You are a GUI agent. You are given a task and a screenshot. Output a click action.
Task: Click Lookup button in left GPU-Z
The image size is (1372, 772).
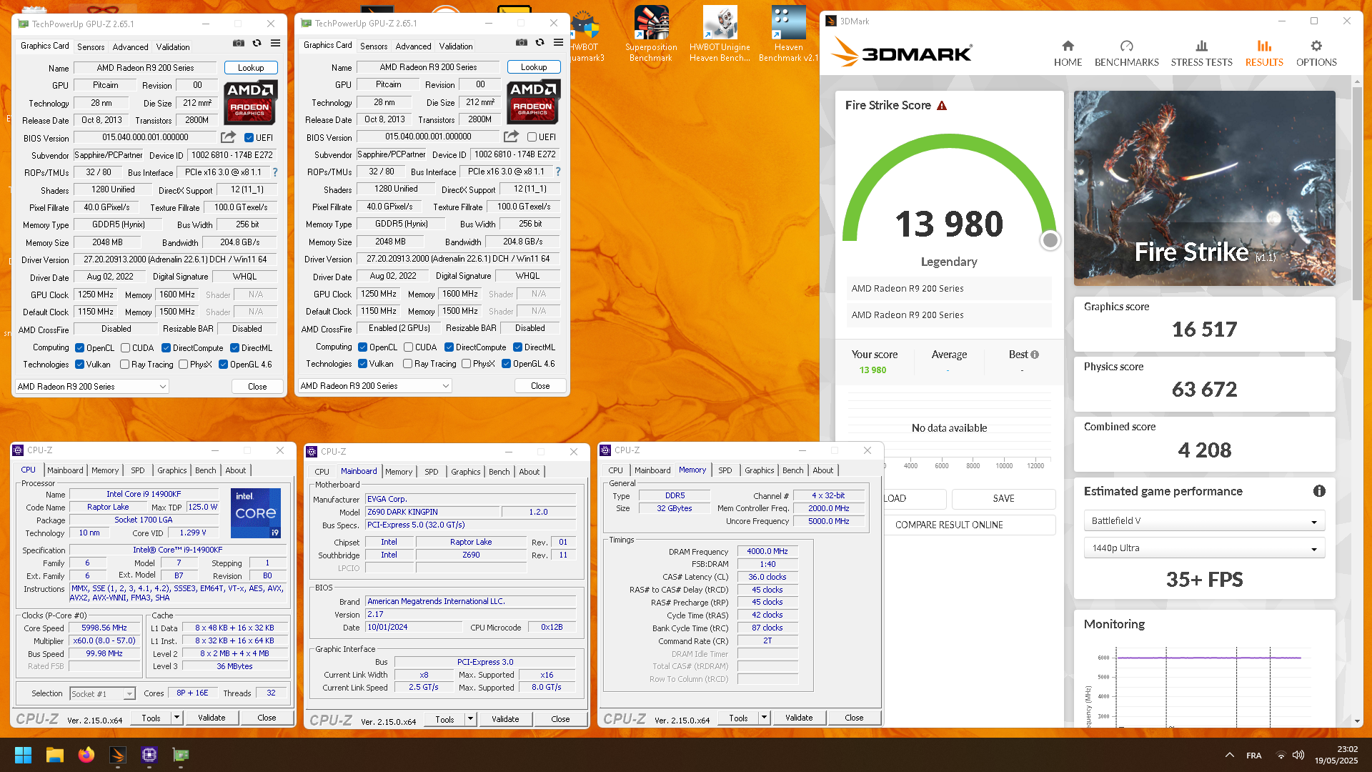[x=251, y=68]
